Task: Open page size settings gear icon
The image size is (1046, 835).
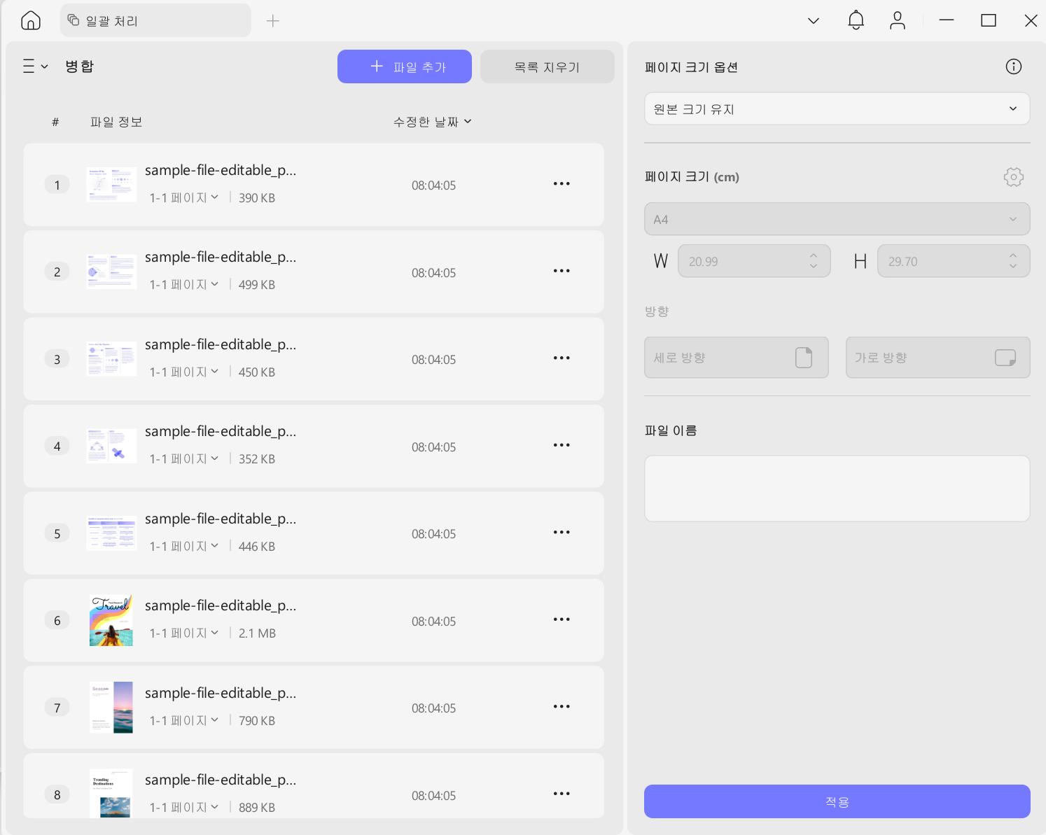Action: click(1013, 177)
